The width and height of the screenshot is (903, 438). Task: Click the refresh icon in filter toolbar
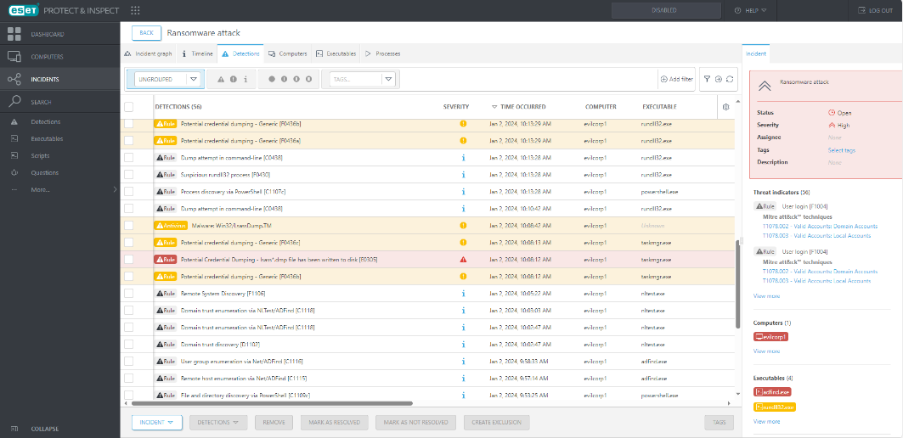coord(729,79)
